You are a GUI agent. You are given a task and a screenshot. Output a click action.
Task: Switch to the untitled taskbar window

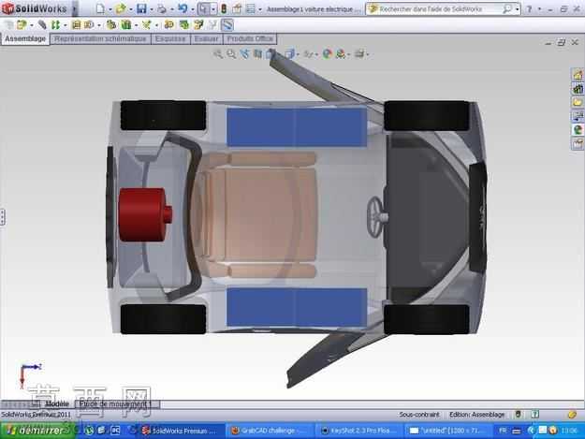[x=447, y=431]
